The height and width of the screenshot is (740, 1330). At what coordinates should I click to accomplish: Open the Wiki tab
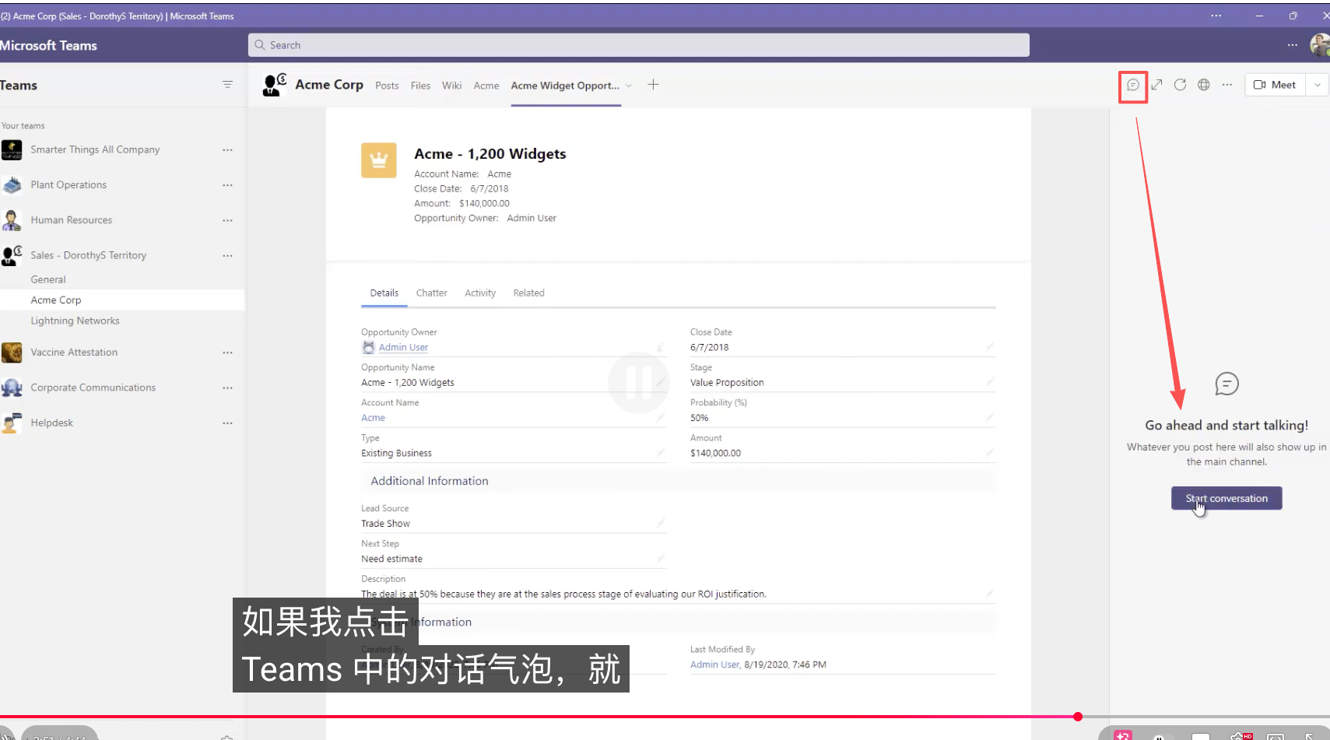click(451, 86)
